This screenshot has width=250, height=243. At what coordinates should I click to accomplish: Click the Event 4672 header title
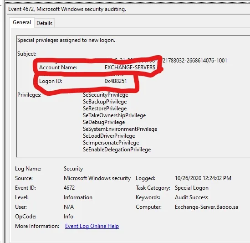pyautogui.click(x=67, y=9)
